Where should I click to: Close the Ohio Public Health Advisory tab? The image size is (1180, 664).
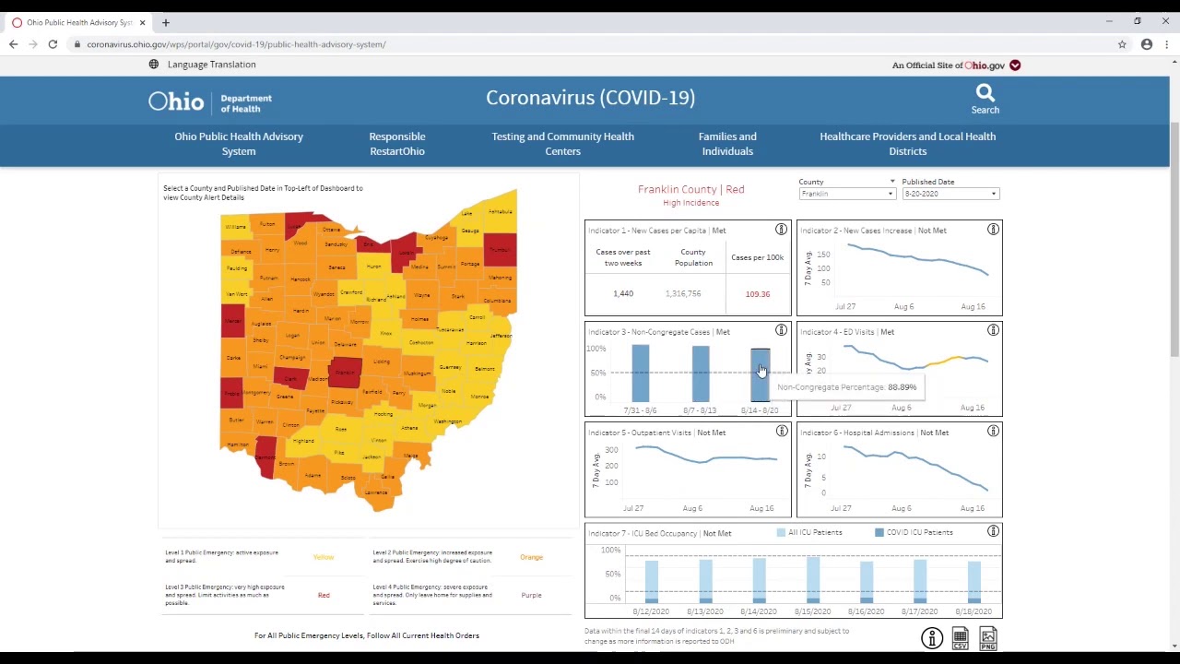click(142, 22)
